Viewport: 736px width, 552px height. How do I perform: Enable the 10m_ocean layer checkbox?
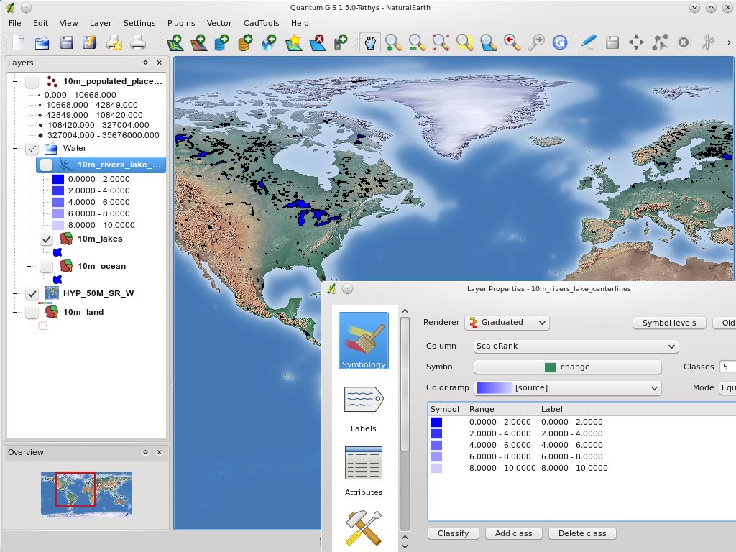(47, 266)
